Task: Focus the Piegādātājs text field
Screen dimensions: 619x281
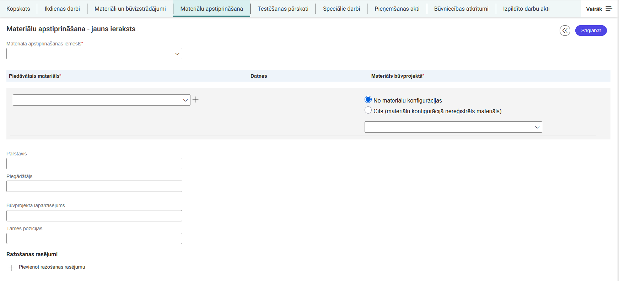Action: pyautogui.click(x=94, y=186)
